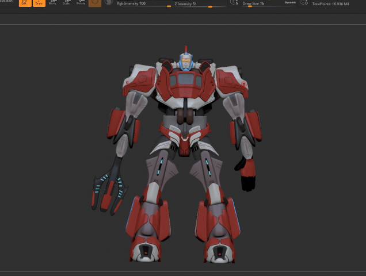The image size is (366, 276).
Task: Toggle Dynamic draw size option
Action: pos(291,2)
